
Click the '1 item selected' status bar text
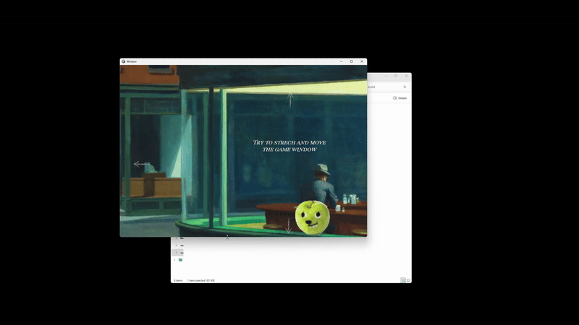coord(201,280)
